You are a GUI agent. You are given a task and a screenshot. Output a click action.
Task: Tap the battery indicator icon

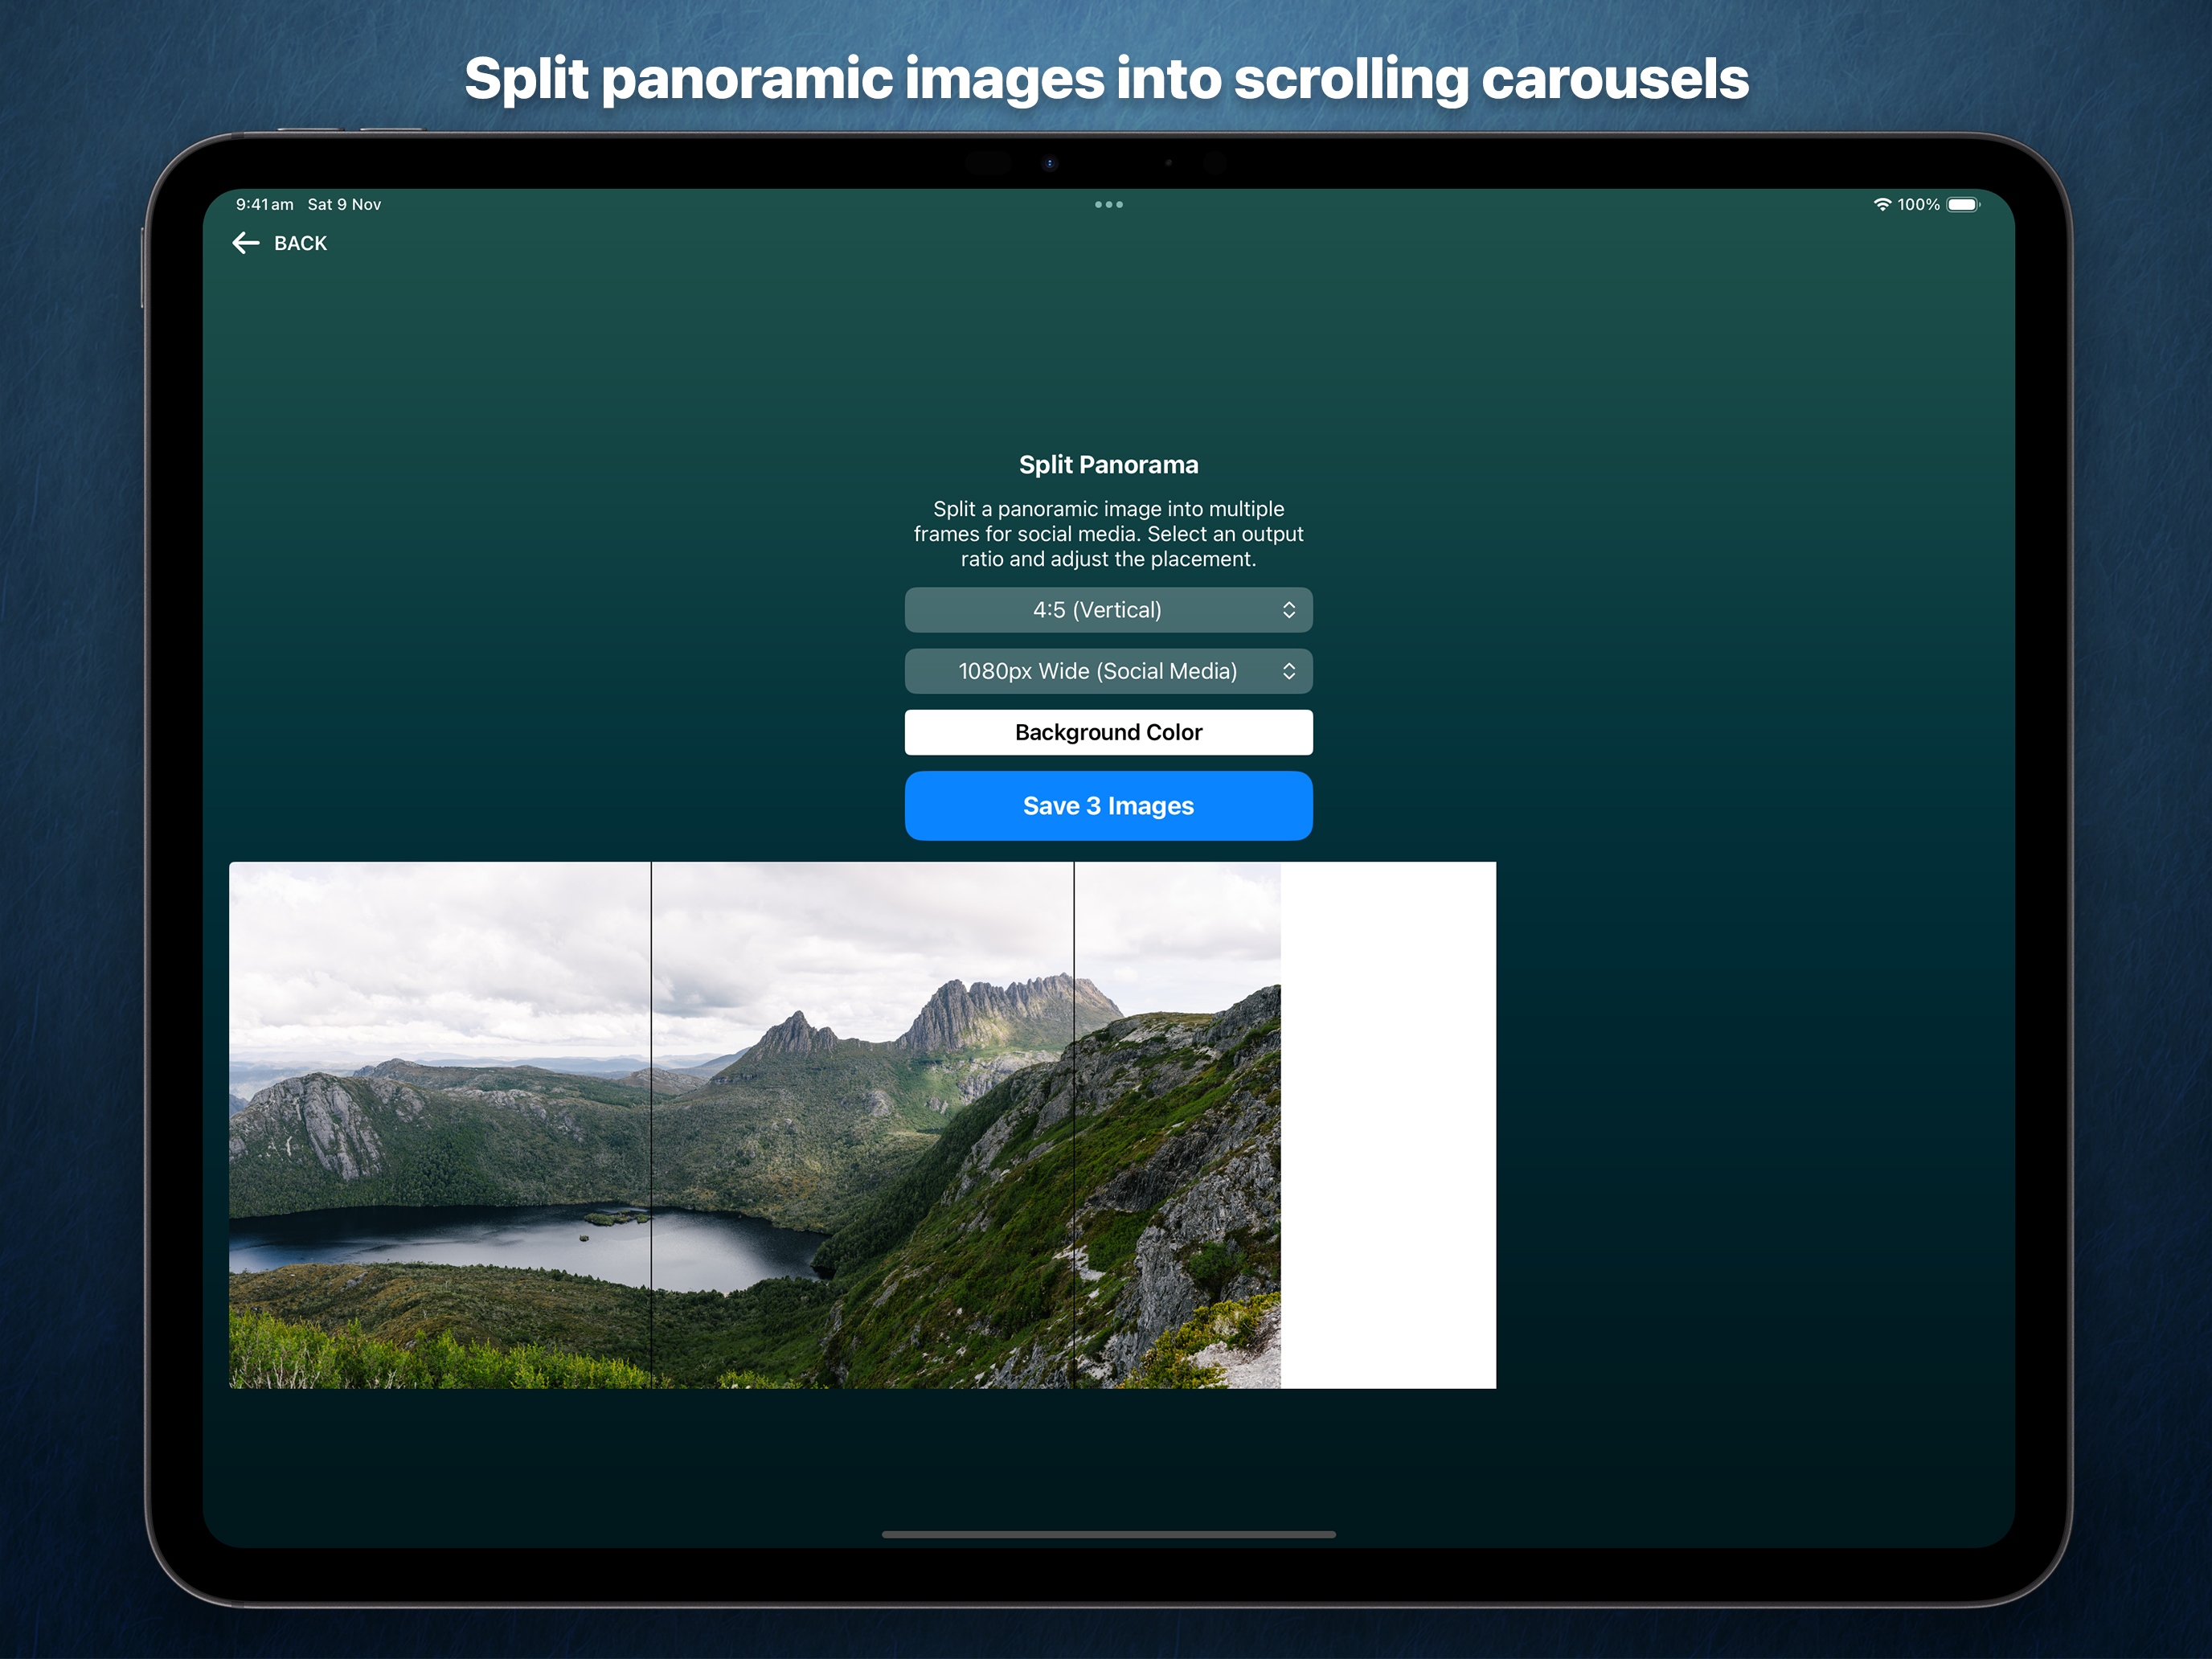coord(1963,204)
